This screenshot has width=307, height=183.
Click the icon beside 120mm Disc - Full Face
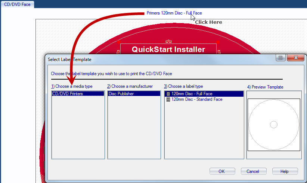[x=168, y=94]
